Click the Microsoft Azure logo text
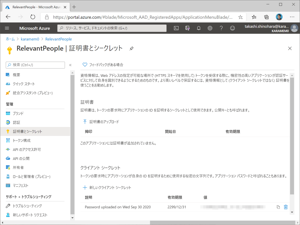 (35, 28)
